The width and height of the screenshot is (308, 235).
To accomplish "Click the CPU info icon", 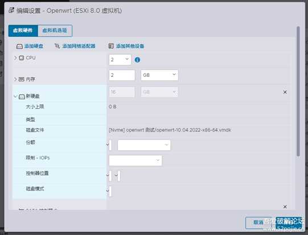I will pyautogui.click(x=137, y=60).
